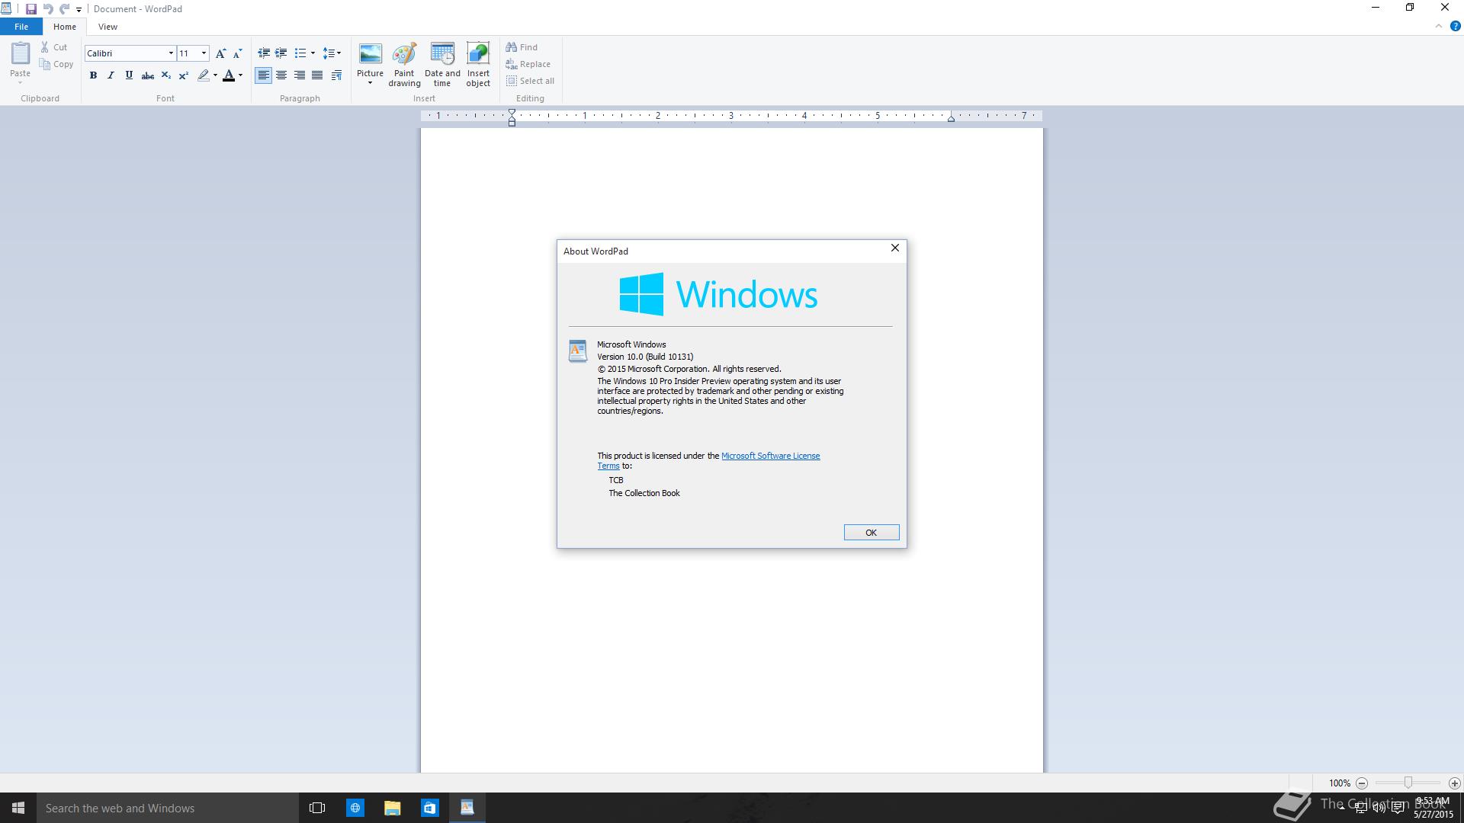
Task: Click the bullet list icon
Action: 300,53
